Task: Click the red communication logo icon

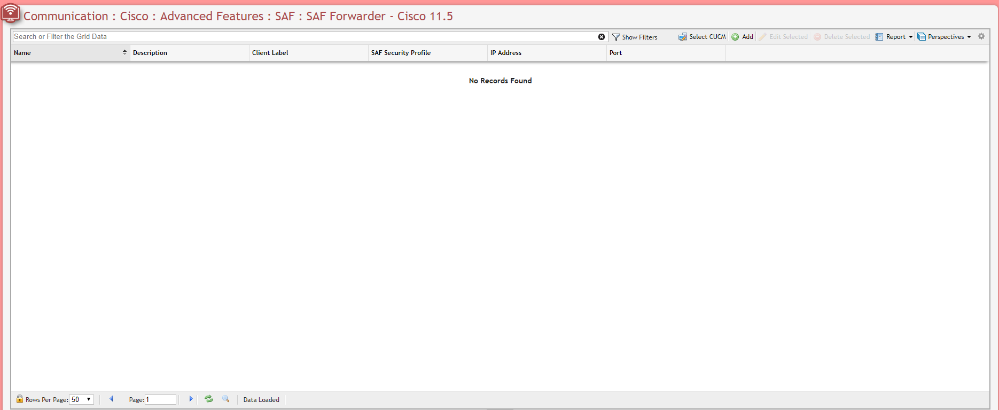Action: click(10, 13)
